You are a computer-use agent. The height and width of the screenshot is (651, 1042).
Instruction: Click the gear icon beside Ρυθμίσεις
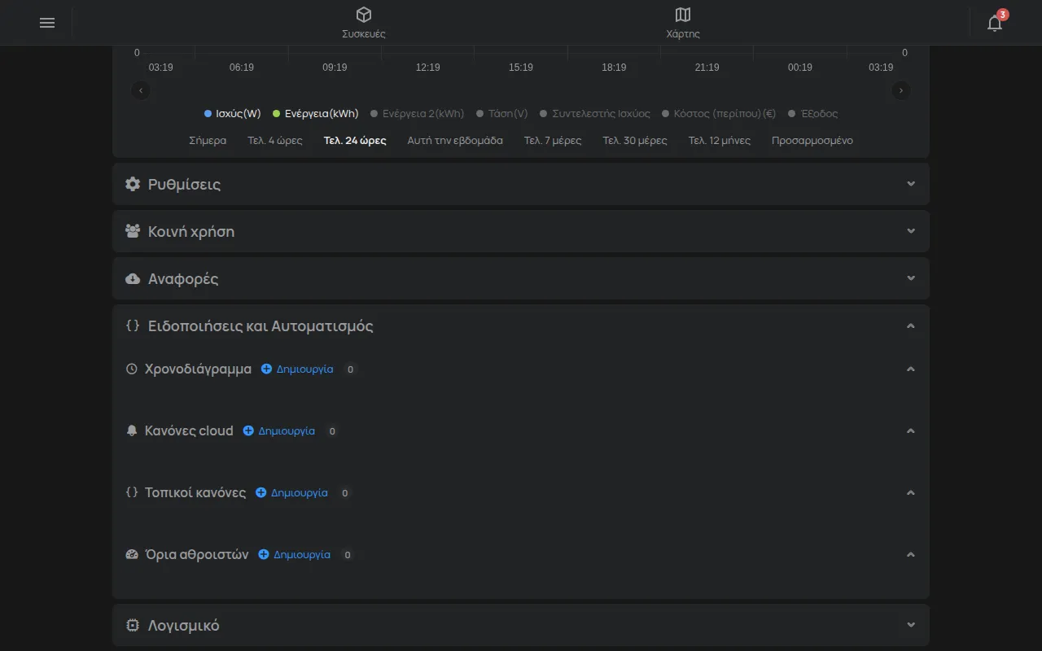133,184
